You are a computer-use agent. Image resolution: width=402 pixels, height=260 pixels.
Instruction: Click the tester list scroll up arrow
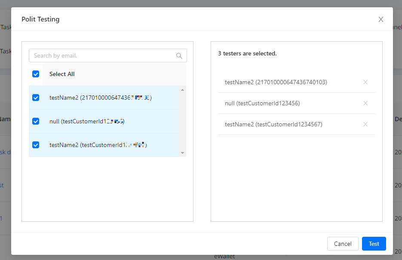[x=182, y=90]
